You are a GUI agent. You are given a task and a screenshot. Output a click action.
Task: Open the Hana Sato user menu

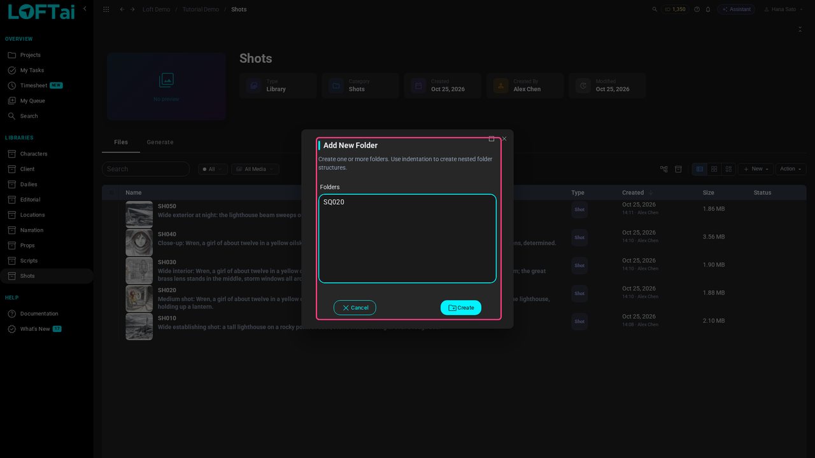tap(783, 10)
